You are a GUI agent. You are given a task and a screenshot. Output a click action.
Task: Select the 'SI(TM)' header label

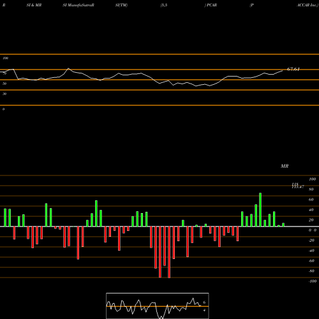pyautogui.click(x=121, y=5)
